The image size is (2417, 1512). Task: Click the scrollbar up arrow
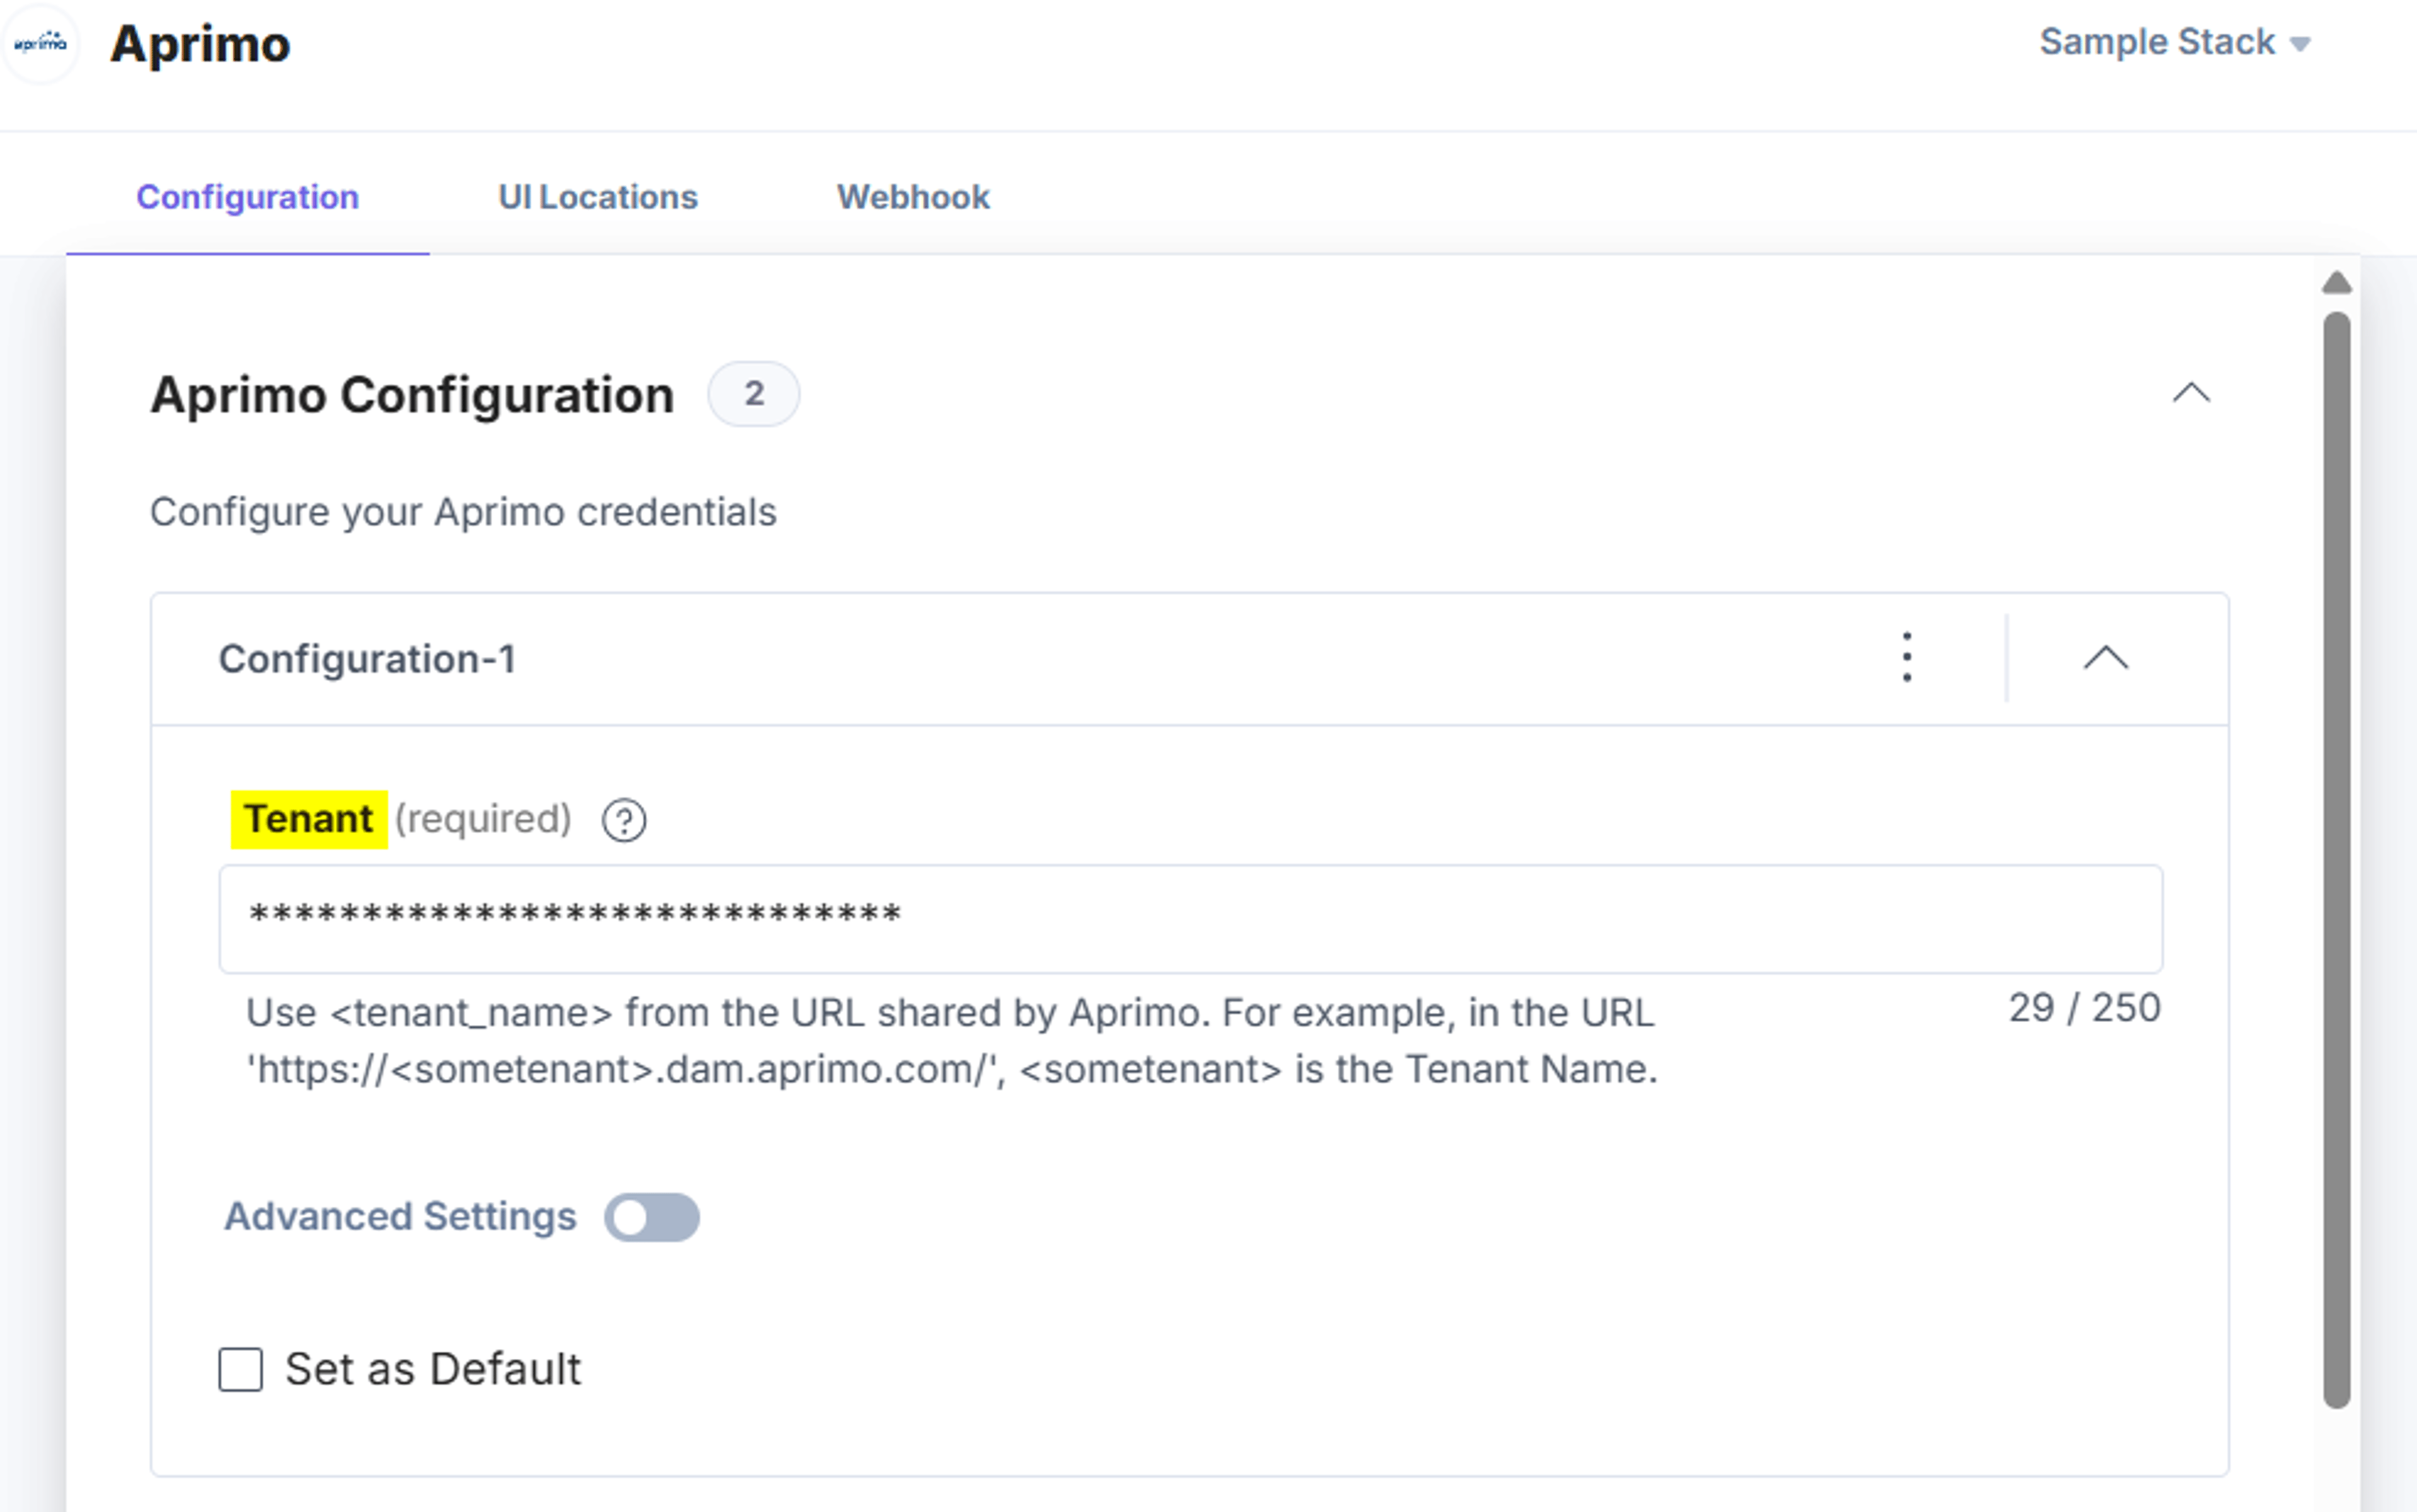2336,283
